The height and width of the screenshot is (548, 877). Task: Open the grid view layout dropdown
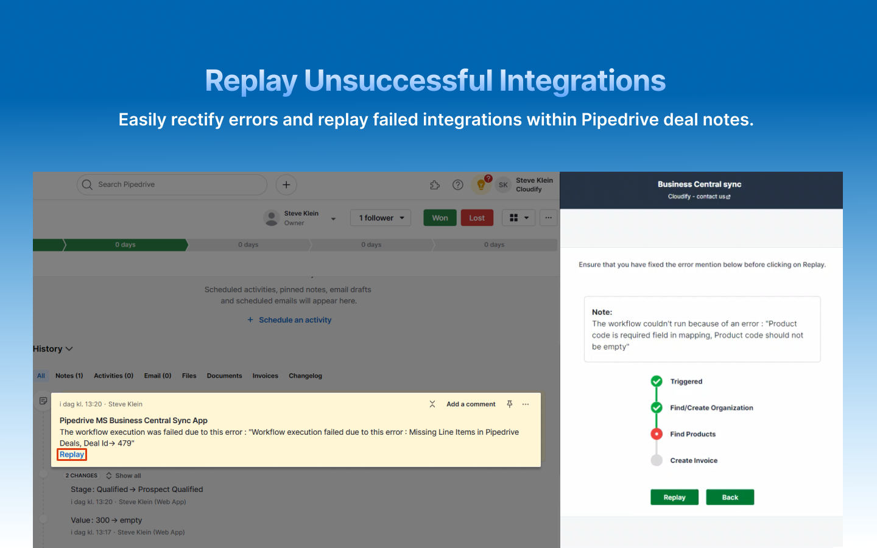(x=519, y=218)
